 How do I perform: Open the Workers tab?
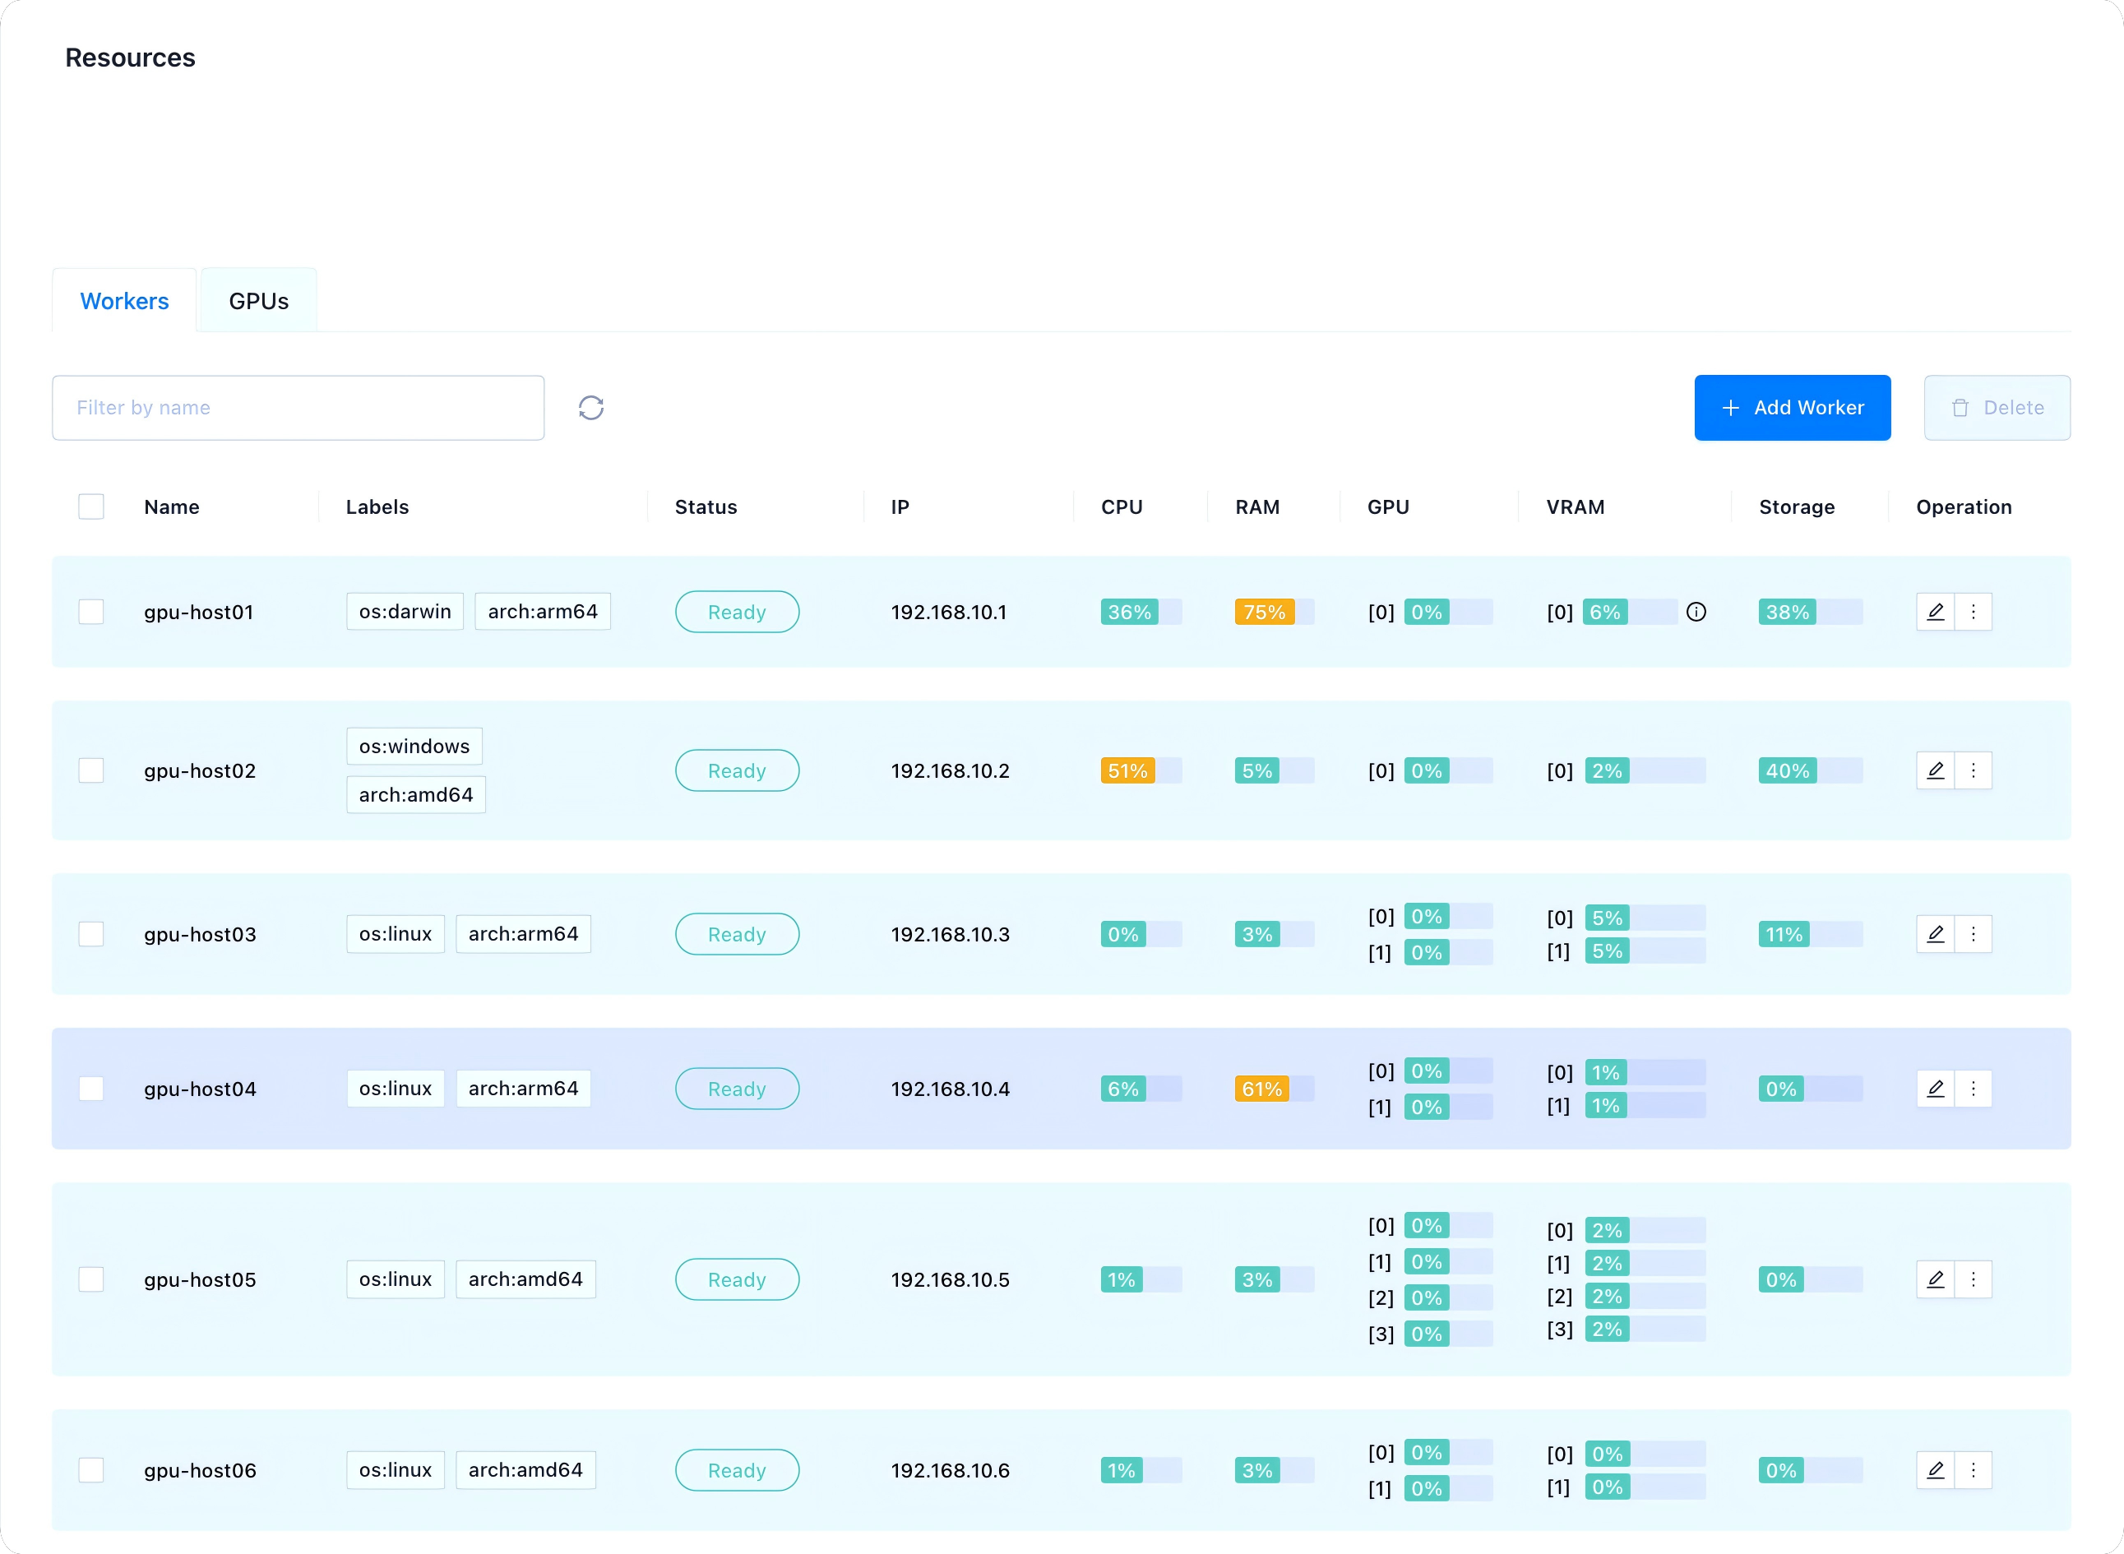pyautogui.click(x=124, y=301)
